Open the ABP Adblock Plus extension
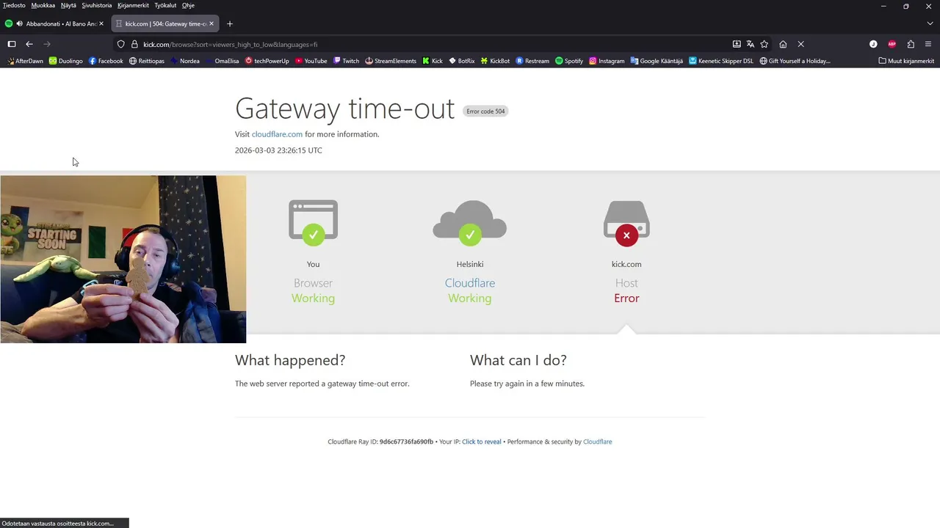This screenshot has width=940, height=528. pos(892,44)
